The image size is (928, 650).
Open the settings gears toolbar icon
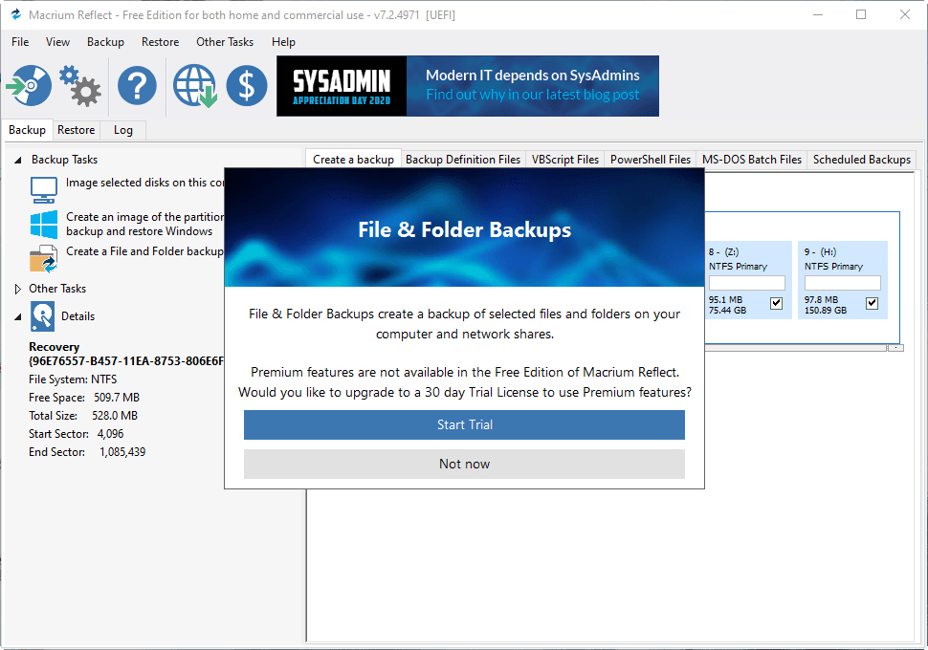80,86
